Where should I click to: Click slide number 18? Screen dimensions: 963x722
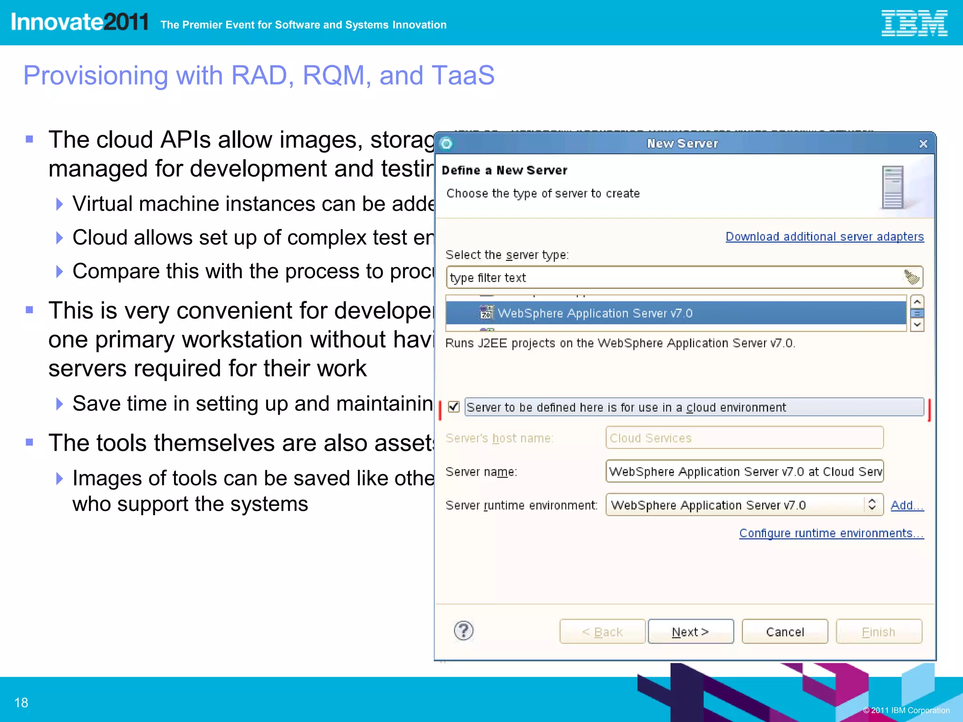pos(21,703)
